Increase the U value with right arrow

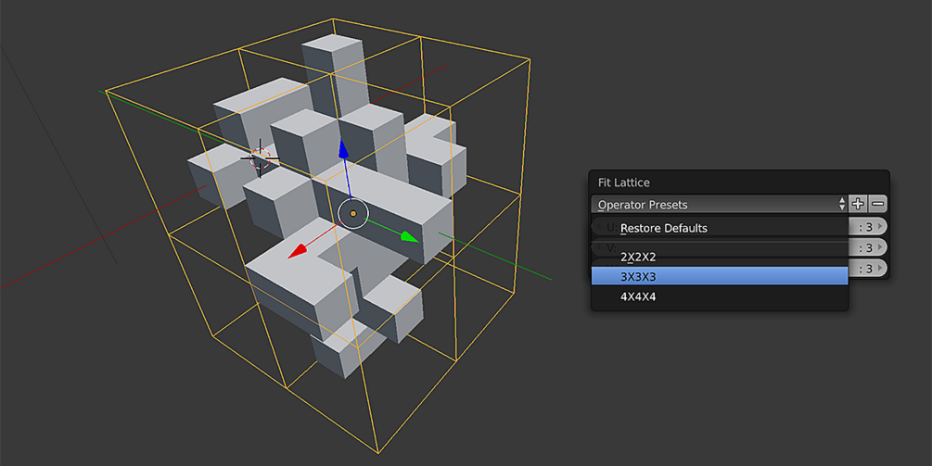[x=880, y=226]
